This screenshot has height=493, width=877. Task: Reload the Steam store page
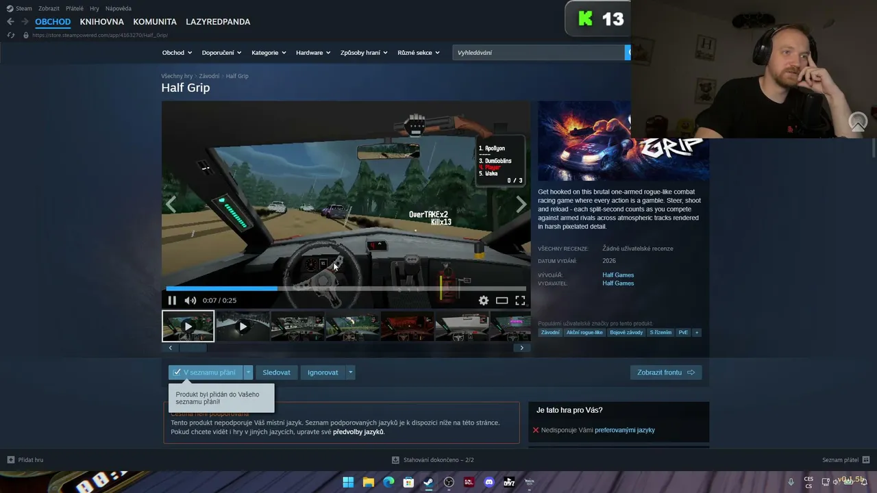point(10,35)
